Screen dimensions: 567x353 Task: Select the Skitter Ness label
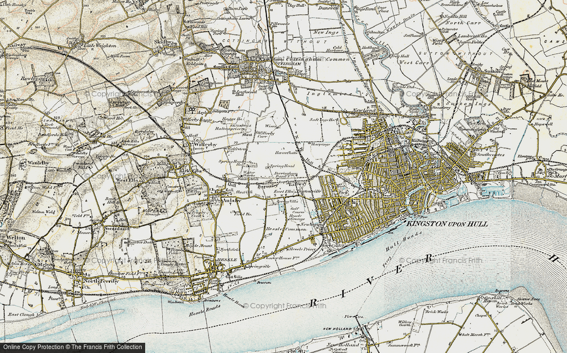(x=528, y=299)
